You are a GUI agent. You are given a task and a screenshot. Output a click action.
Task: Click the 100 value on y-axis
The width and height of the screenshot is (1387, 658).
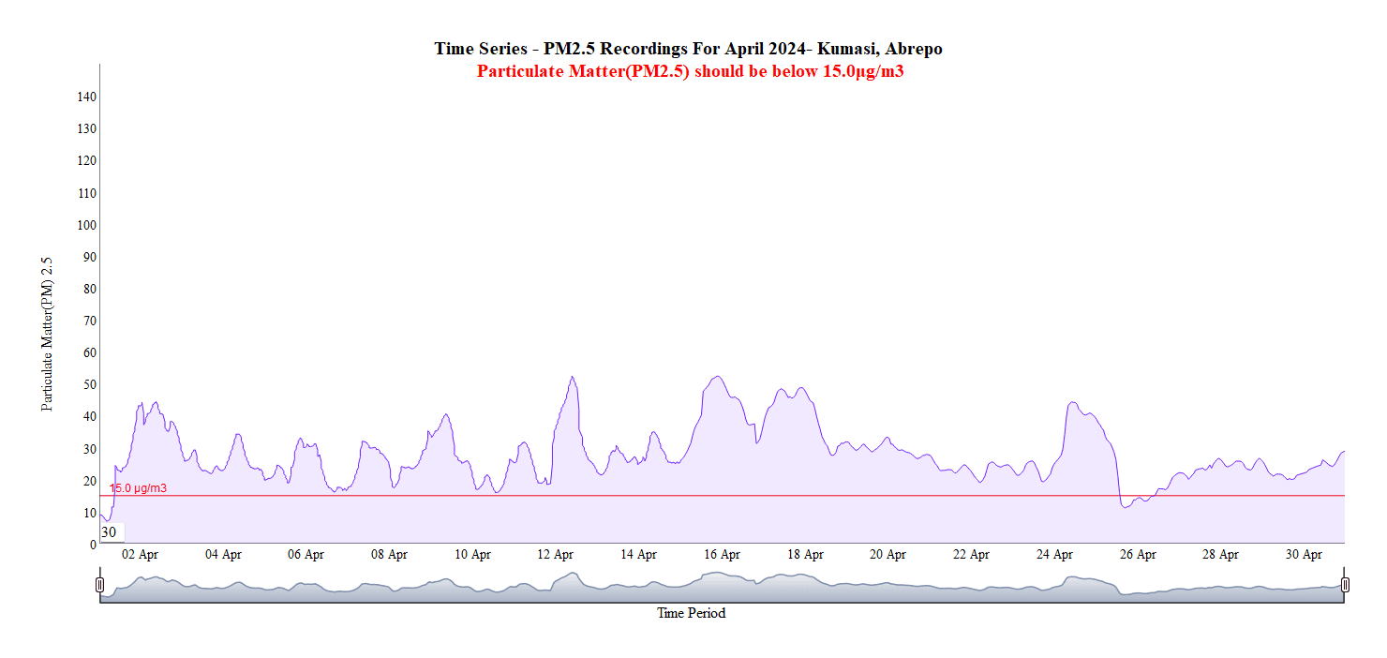(x=87, y=225)
